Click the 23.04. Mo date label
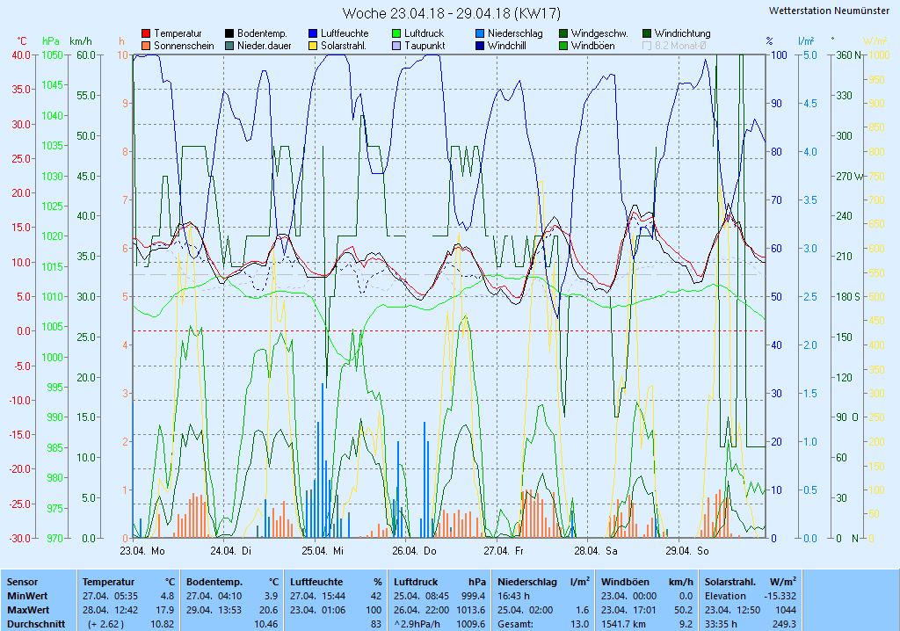Image resolution: width=900 pixels, height=631 pixels. [142, 551]
